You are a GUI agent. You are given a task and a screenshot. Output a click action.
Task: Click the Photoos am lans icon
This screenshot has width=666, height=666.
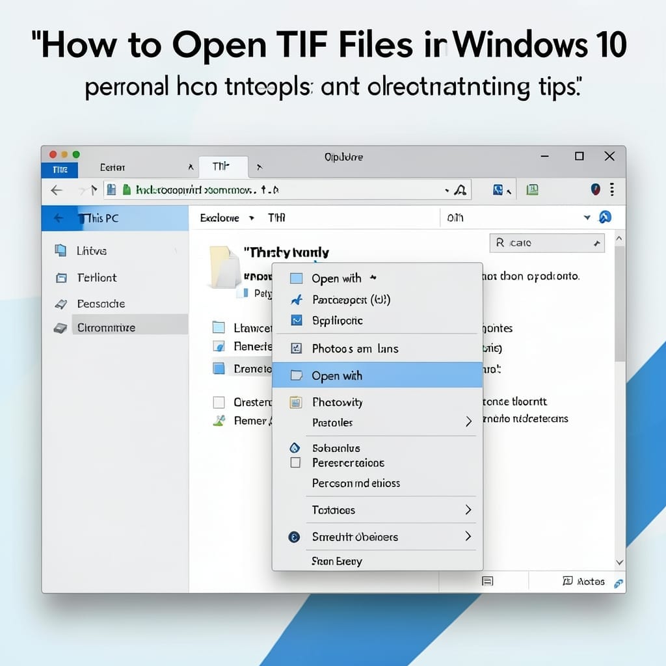(296, 349)
